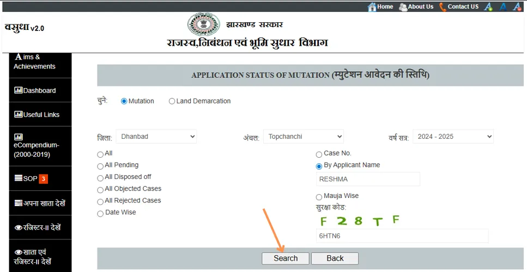
Task: Open the वर्ष सत्र dropdown 2024 - 2025
Action: coord(453,137)
